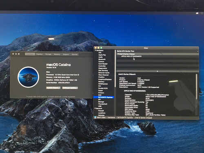Open the License Agreement link
This screenshot has height=153, width=204.
click(x=69, y=97)
